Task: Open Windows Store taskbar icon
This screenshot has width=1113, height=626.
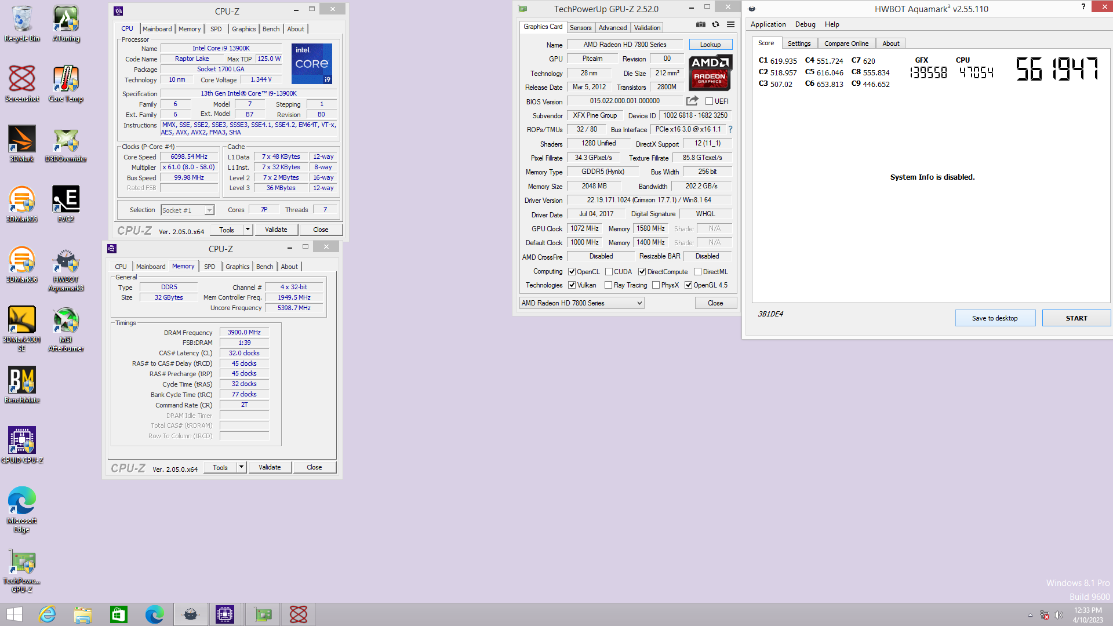Action: pyautogui.click(x=119, y=614)
